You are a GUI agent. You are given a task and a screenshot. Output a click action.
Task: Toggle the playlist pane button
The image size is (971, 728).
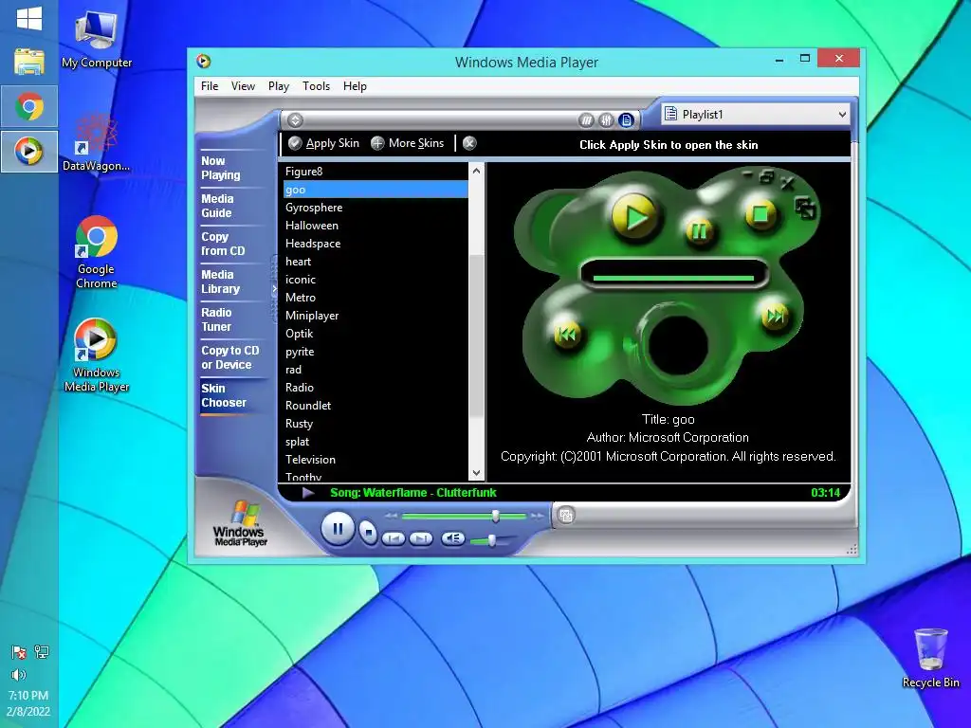[x=627, y=120]
